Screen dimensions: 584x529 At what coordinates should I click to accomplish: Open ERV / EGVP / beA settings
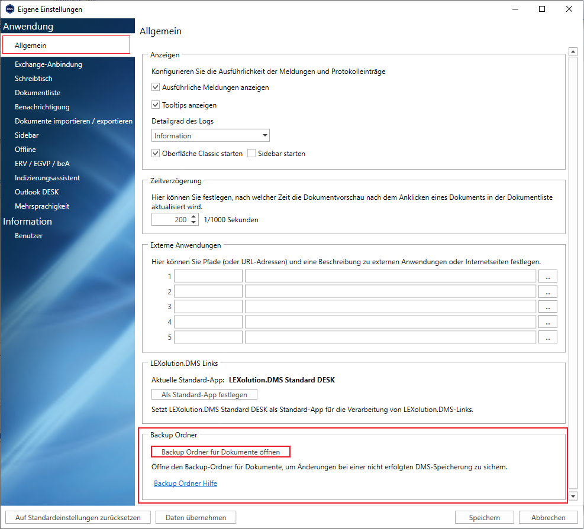[x=42, y=163]
